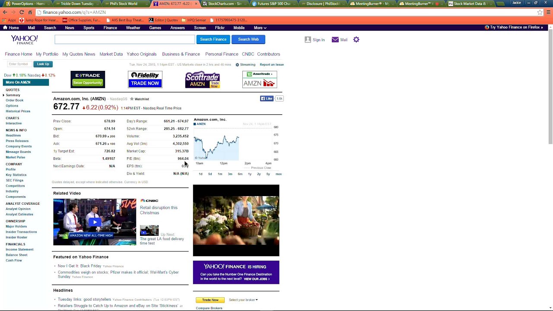553x311 pixels.
Task: Click the AMZN intraday chart
Action: 233,144
